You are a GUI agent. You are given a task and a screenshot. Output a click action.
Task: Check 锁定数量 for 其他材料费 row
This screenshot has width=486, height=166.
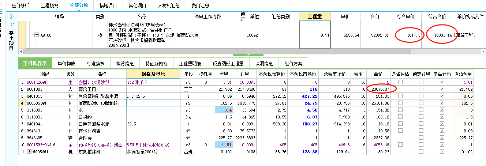click(x=421, y=131)
